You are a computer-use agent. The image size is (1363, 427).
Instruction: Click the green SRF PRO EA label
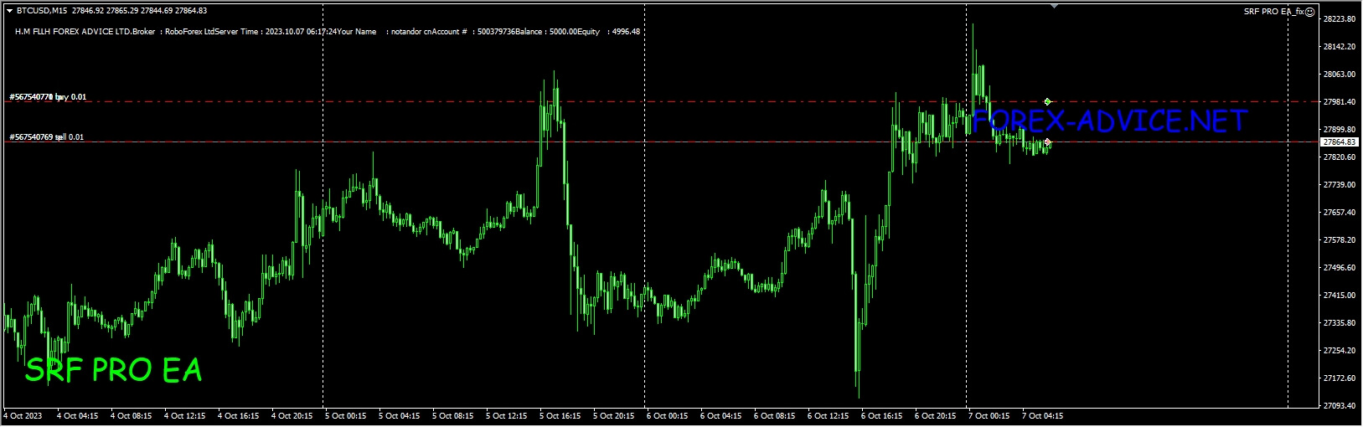(113, 370)
